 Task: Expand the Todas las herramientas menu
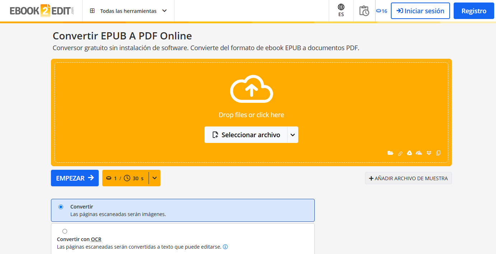coord(128,11)
